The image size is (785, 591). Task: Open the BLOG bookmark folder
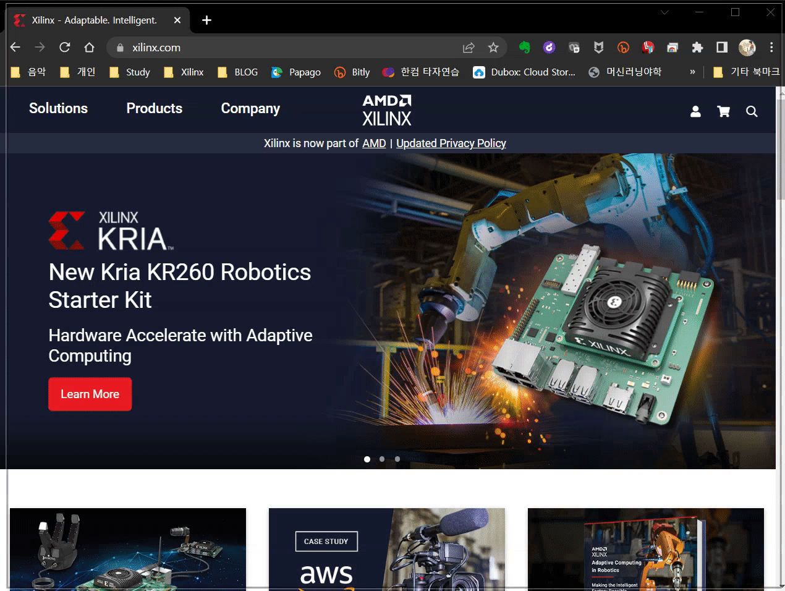238,72
